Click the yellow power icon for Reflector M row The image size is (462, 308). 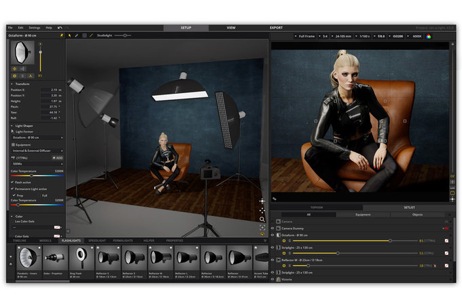(x=284, y=266)
